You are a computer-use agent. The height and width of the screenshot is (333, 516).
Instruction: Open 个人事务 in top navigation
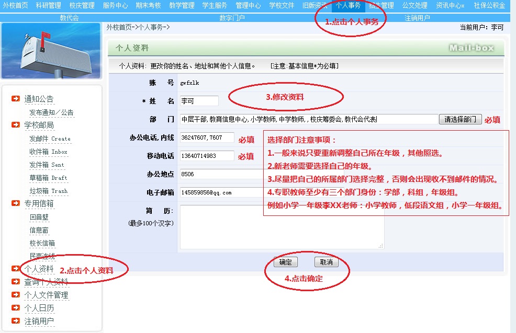(348, 6)
